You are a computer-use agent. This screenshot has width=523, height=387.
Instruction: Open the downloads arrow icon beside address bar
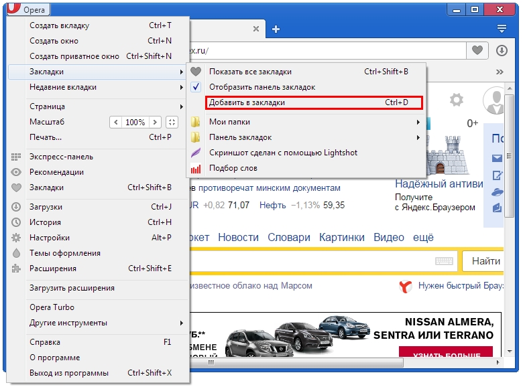click(502, 51)
